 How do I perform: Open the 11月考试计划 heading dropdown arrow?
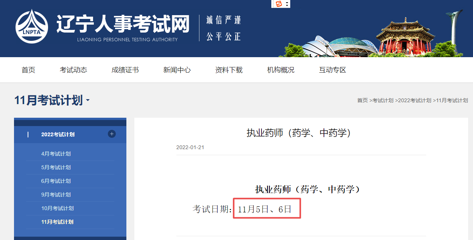click(x=88, y=101)
